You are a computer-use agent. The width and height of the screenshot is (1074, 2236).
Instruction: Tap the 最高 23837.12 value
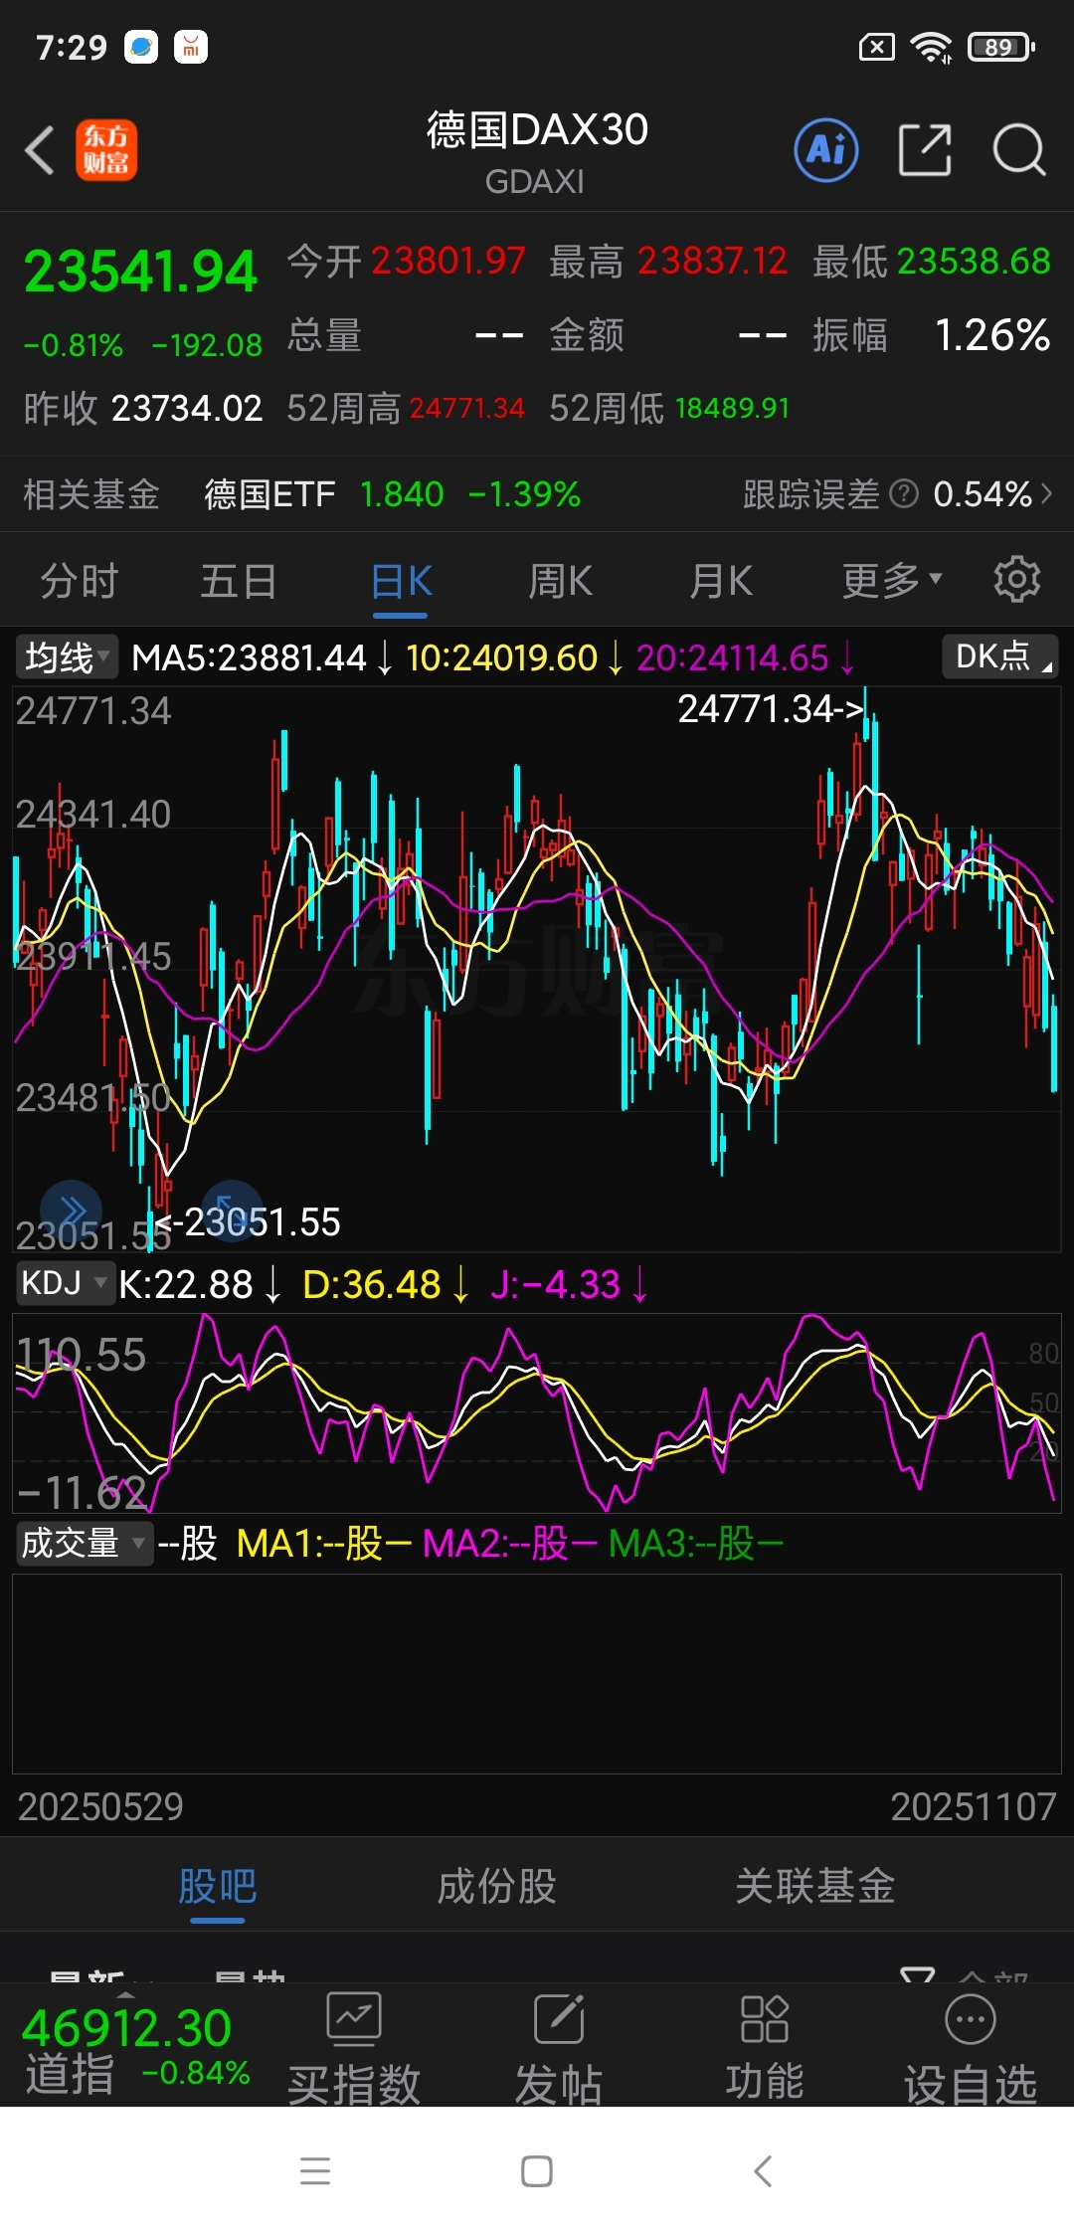[713, 261]
